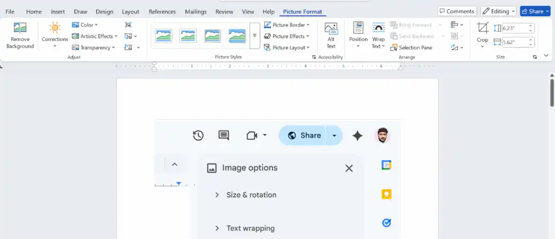Open the View tab
The image size is (555, 239).
tap(248, 12)
